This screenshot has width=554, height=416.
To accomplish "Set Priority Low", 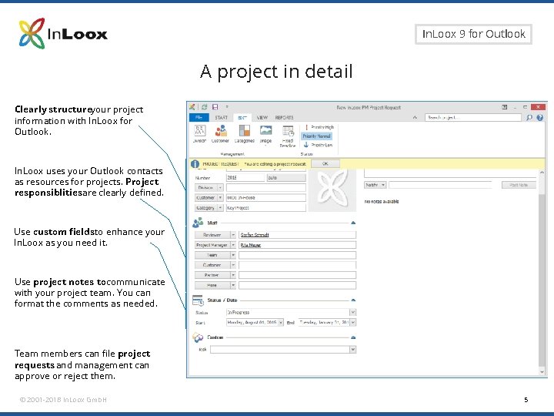I will (318, 145).
